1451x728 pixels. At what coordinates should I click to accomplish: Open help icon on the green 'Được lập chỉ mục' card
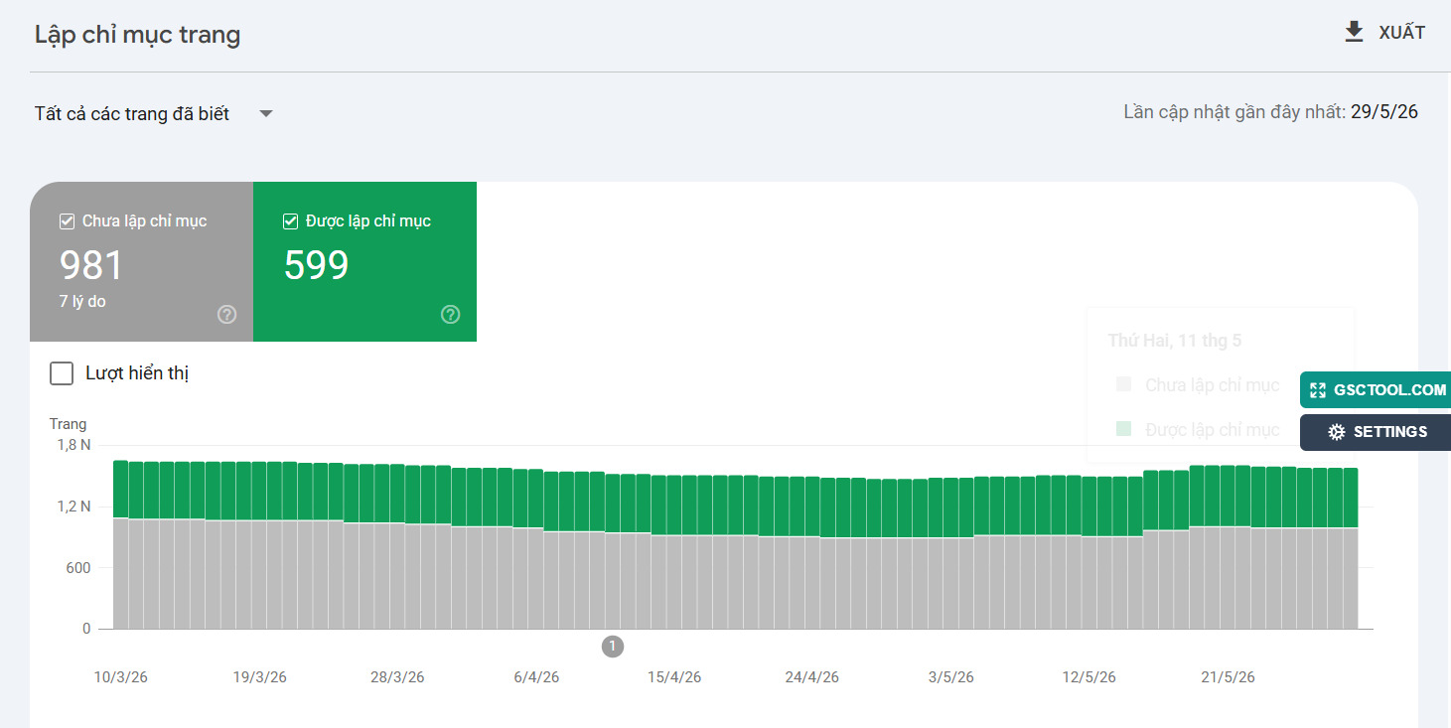click(450, 315)
